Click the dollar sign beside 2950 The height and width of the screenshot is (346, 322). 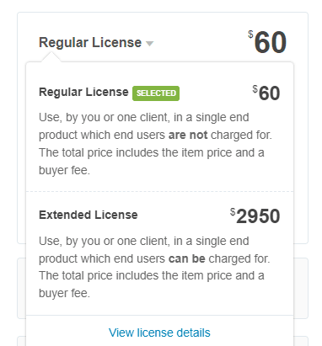[x=233, y=211]
